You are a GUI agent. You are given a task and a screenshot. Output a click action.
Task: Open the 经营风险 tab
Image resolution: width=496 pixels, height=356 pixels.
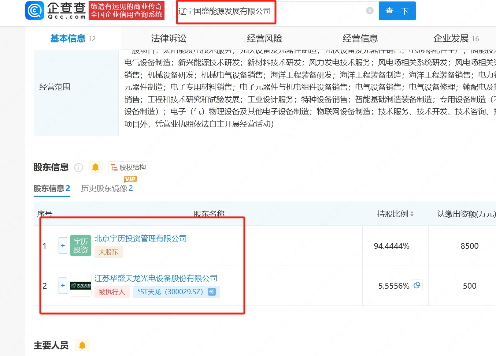click(264, 38)
